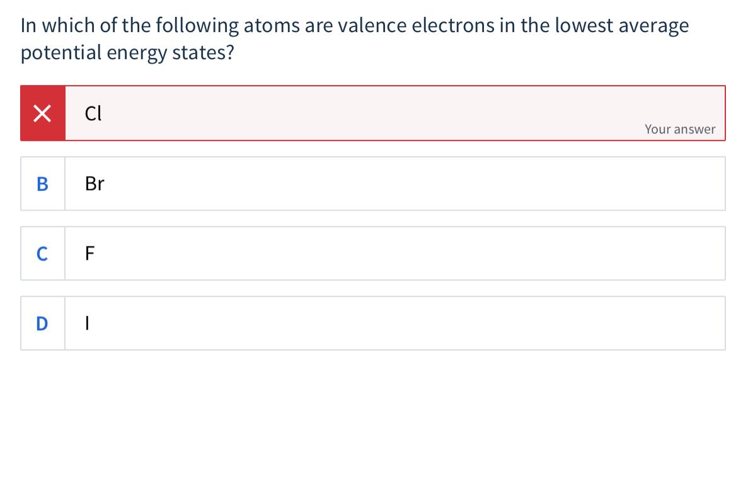The image size is (731, 481).
Task: Select the letter indicator for option F
Action: click(x=42, y=253)
